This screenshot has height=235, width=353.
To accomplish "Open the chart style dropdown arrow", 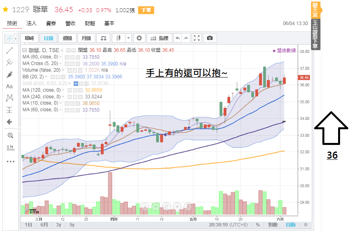I will tap(128, 38).
